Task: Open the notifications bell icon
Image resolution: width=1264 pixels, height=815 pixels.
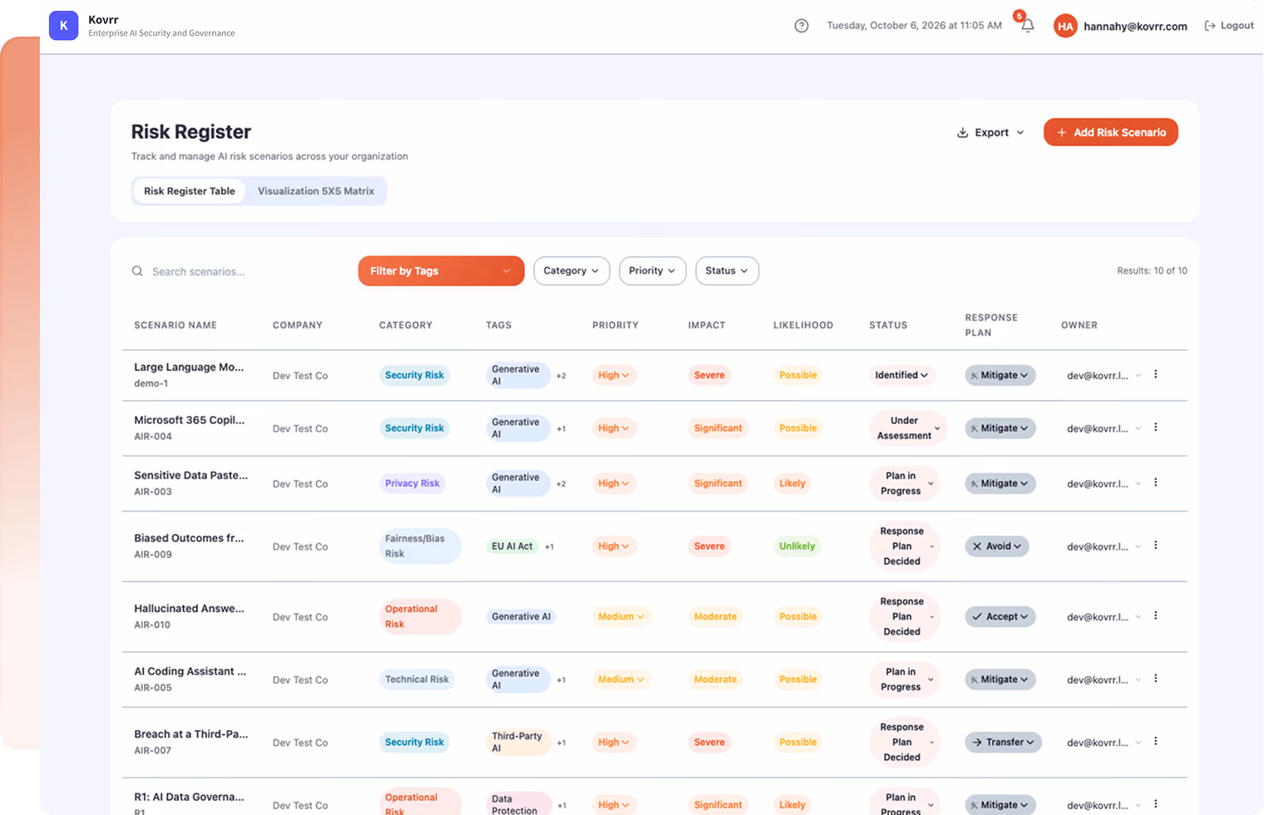Action: (x=1028, y=26)
